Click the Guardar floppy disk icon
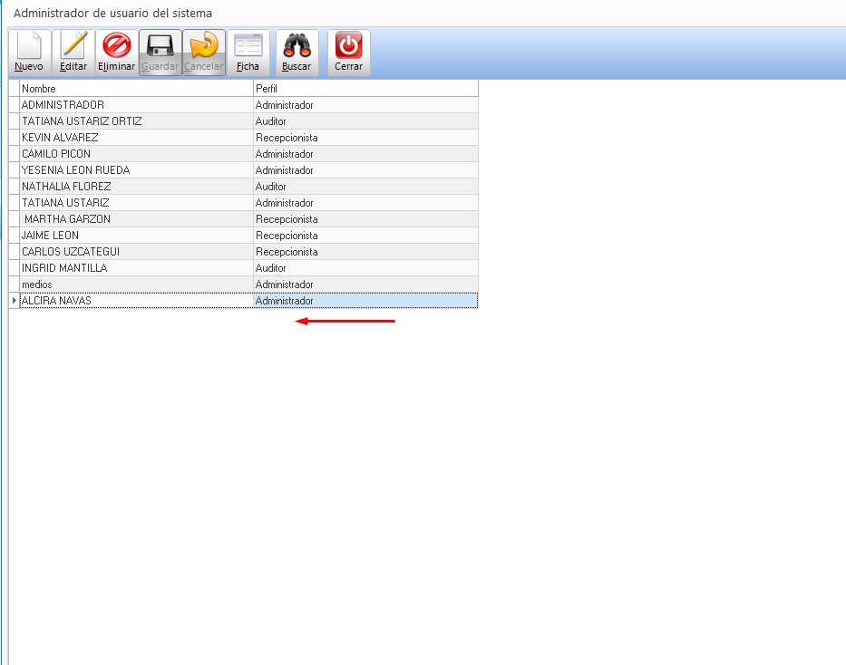The height and width of the screenshot is (665, 846). pos(160,46)
